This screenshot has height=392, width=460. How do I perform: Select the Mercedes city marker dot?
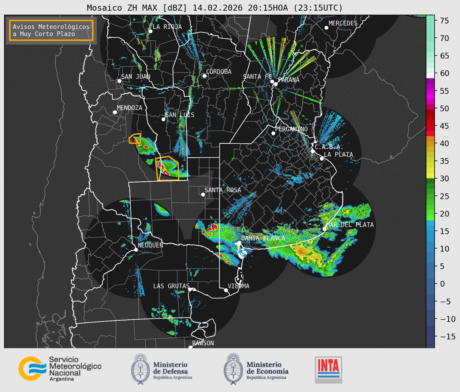pos(326,28)
